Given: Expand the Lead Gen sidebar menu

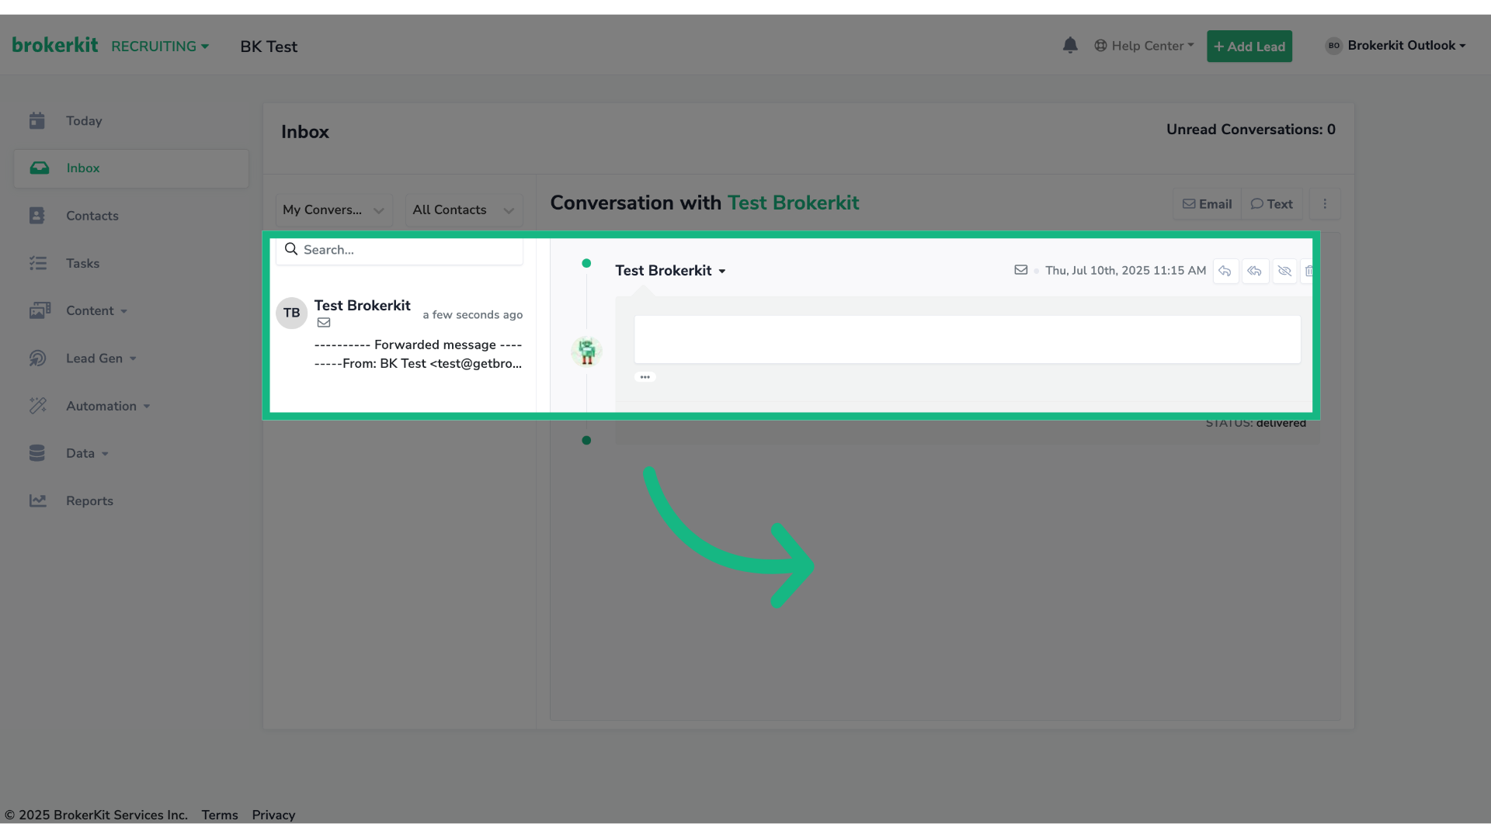Looking at the screenshot, I should 101,358.
